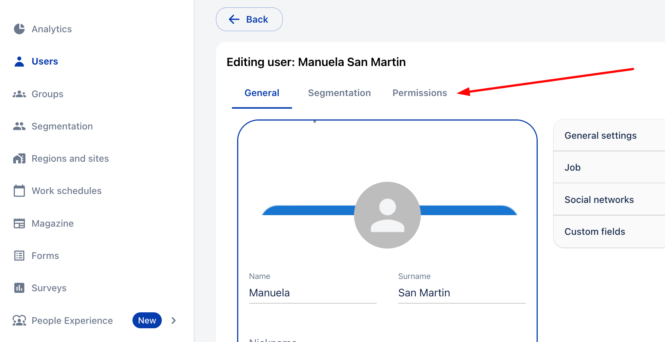This screenshot has height=342, width=665.
Task: Click the Users person icon
Action: click(19, 62)
